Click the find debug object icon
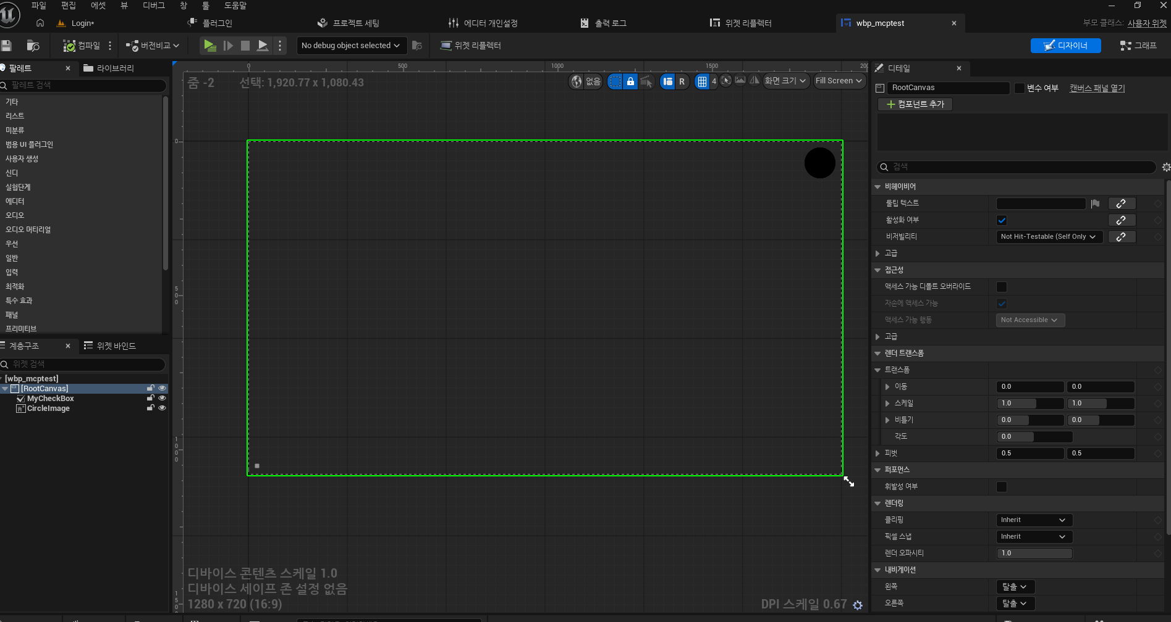This screenshot has height=622, width=1171. [417, 46]
